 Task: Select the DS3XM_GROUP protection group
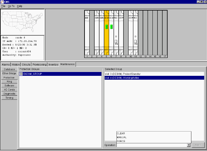60,74
